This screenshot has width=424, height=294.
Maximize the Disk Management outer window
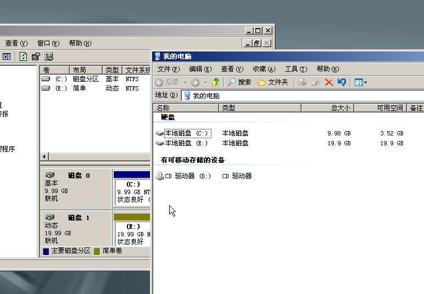pyautogui.click(x=258, y=31)
